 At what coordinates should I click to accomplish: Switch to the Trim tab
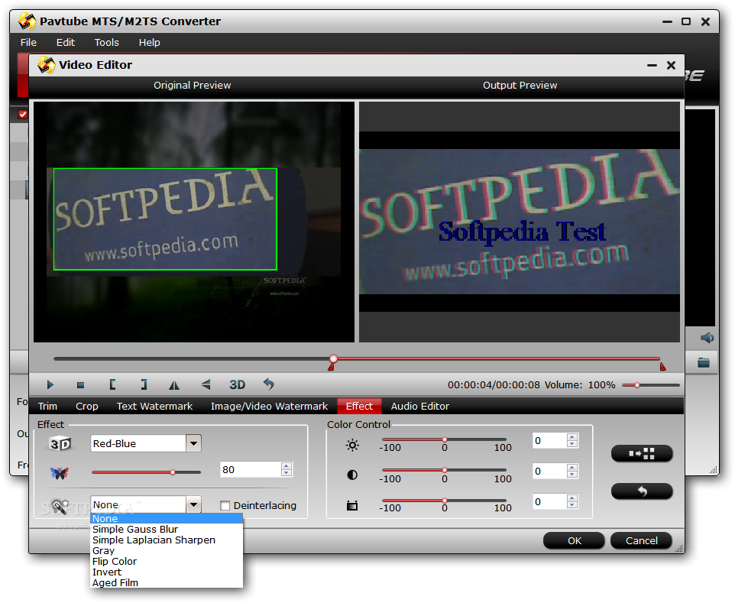coord(47,406)
